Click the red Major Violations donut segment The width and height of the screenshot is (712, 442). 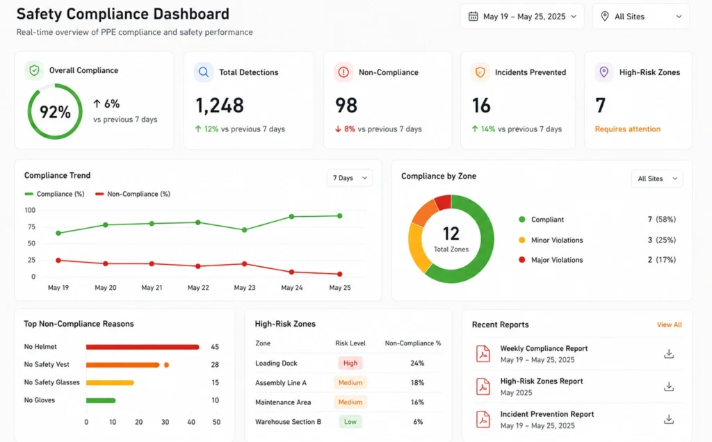443,202
